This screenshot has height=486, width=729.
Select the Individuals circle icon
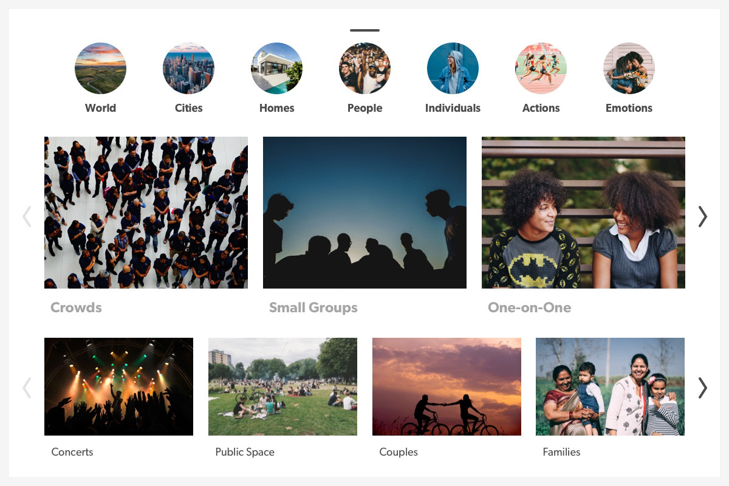[453, 68]
